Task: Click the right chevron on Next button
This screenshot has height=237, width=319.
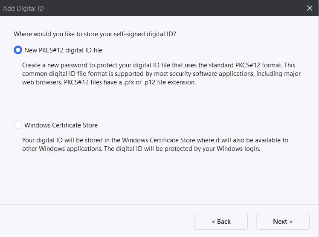Action: click(x=291, y=222)
